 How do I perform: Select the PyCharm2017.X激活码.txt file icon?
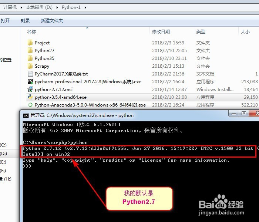tap(30, 74)
